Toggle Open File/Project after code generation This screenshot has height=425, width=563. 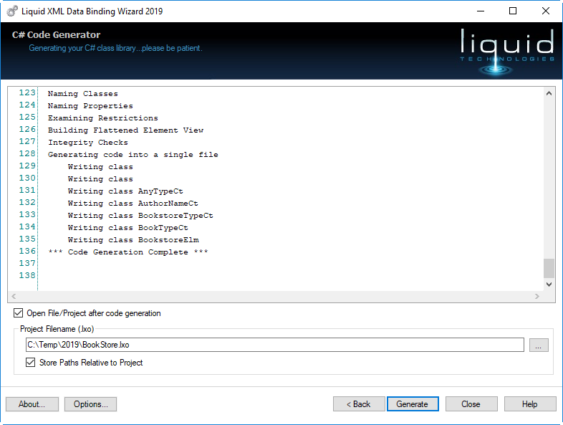pyautogui.click(x=18, y=313)
